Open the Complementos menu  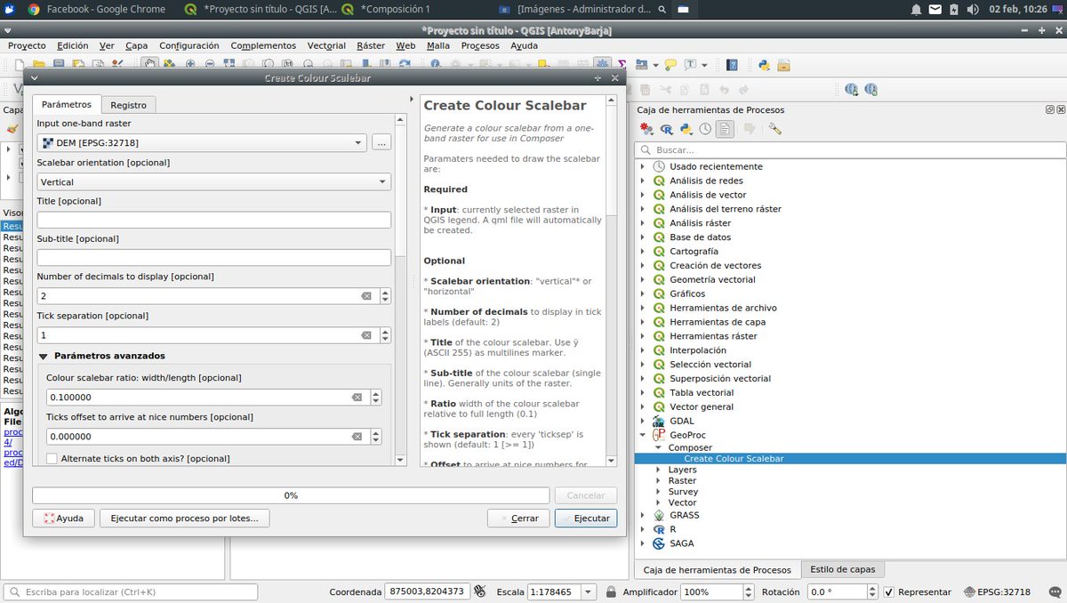tap(263, 45)
